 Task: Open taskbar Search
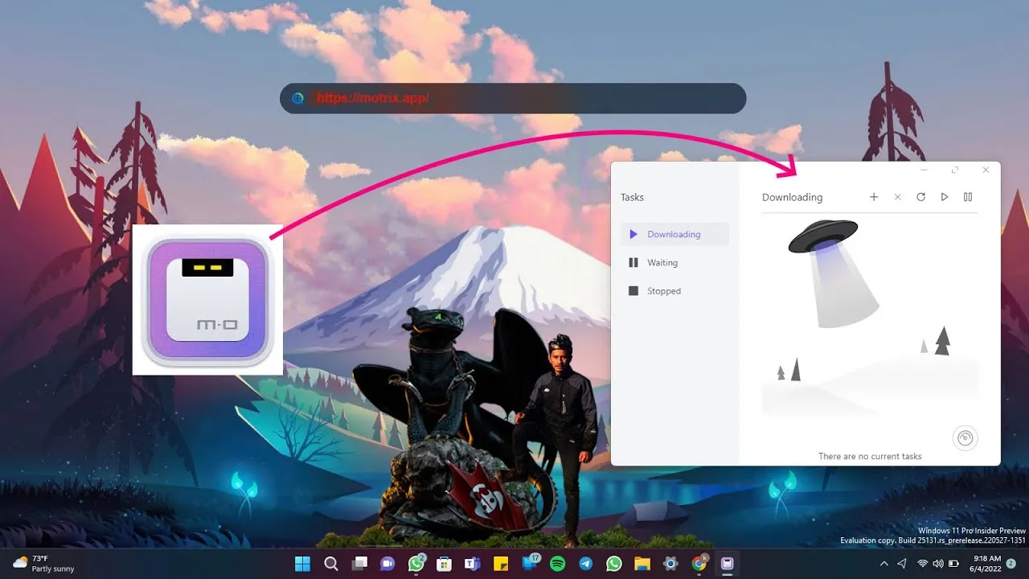click(x=330, y=564)
